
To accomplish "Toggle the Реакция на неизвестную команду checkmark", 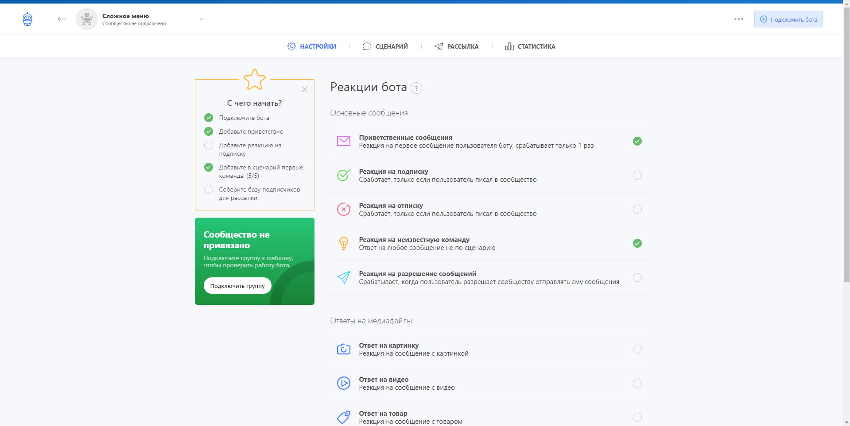I will pos(637,243).
